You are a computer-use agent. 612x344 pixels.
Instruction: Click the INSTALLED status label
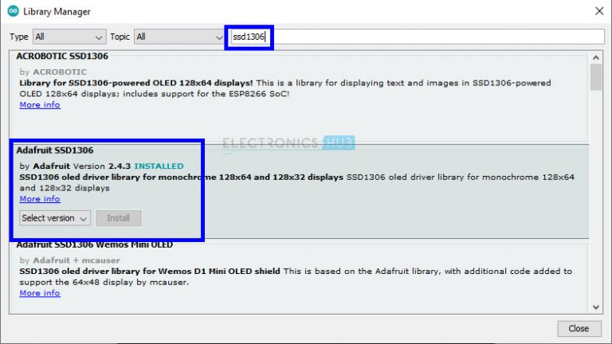(159, 166)
